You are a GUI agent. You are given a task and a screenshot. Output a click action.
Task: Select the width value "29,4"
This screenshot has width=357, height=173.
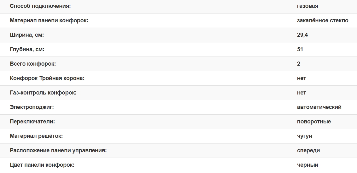tap(302, 35)
